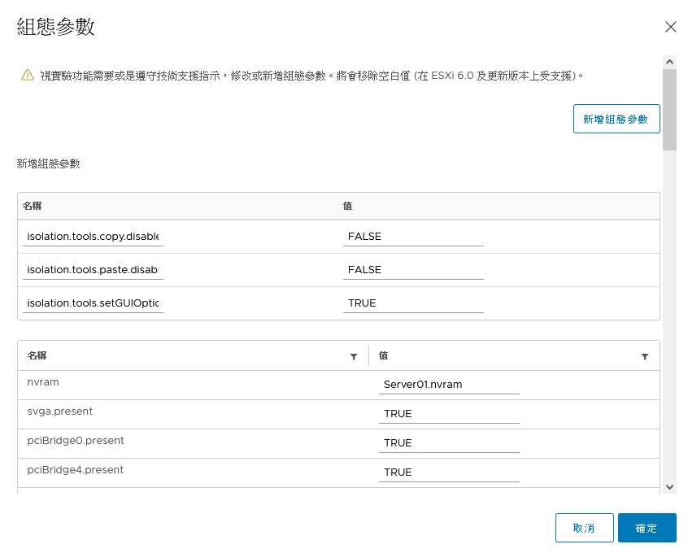Click the scrollbar down arrow

[669, 486]
